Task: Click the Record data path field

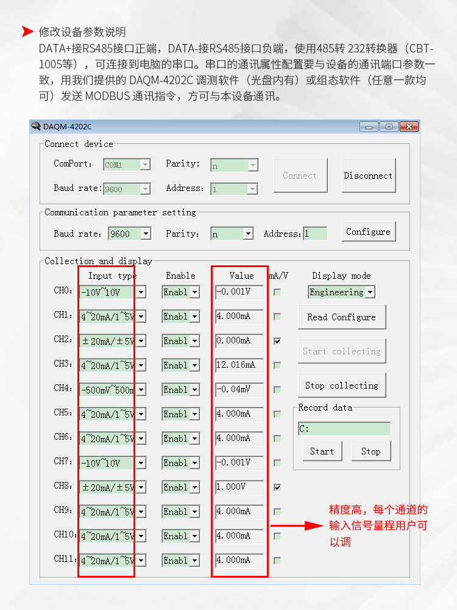Action: tap(344, 429)
